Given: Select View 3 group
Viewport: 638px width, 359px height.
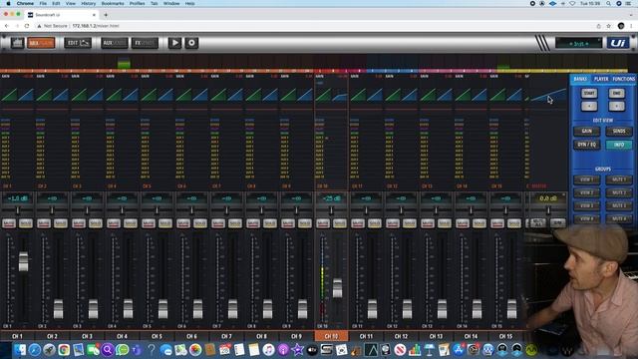Looking at the screenshot, I should 587,205.
